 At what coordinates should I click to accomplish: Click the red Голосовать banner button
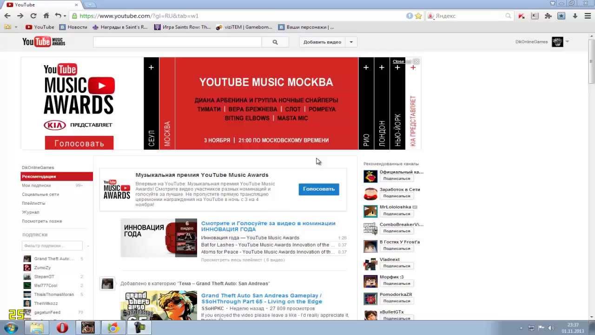[79, 143]
